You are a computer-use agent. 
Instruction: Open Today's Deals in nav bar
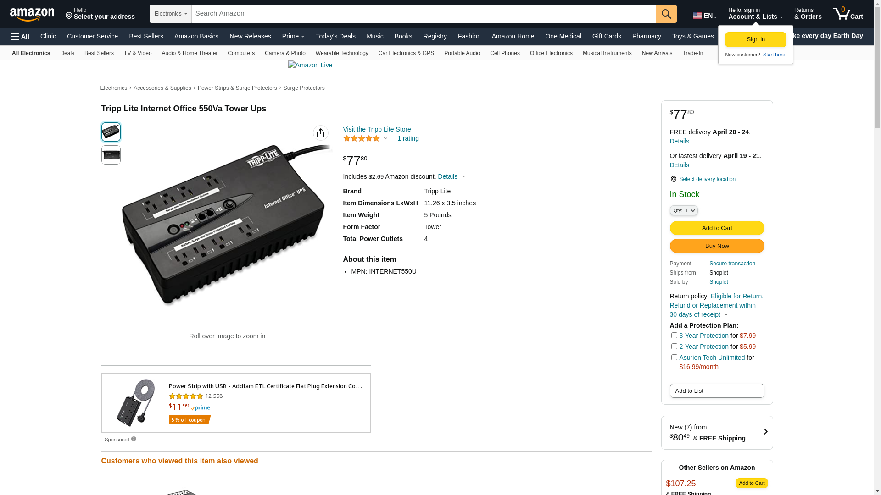pyautogui.click(x=335, y=36)
